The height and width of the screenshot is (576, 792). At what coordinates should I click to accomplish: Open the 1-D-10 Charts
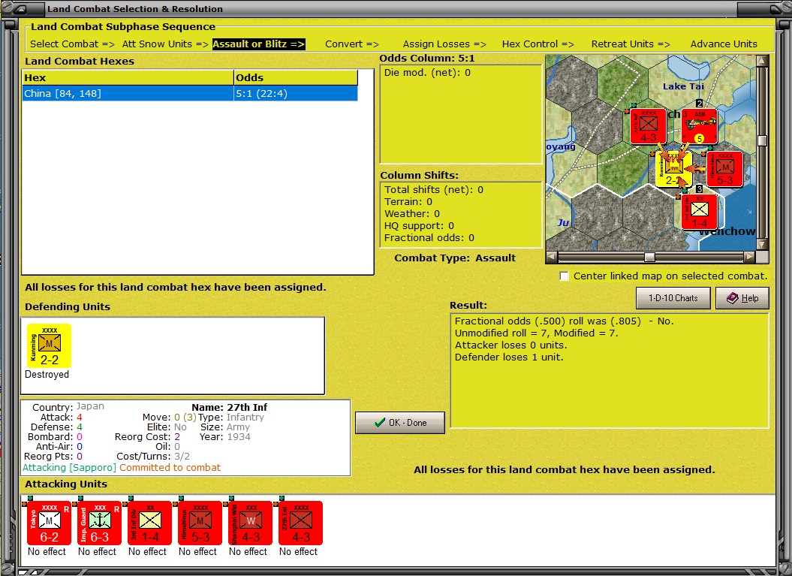(x=673, y=298)
